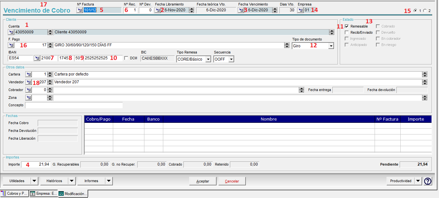
Task: Click spinner at end of Cobrador name field
Action: [301, 90]
